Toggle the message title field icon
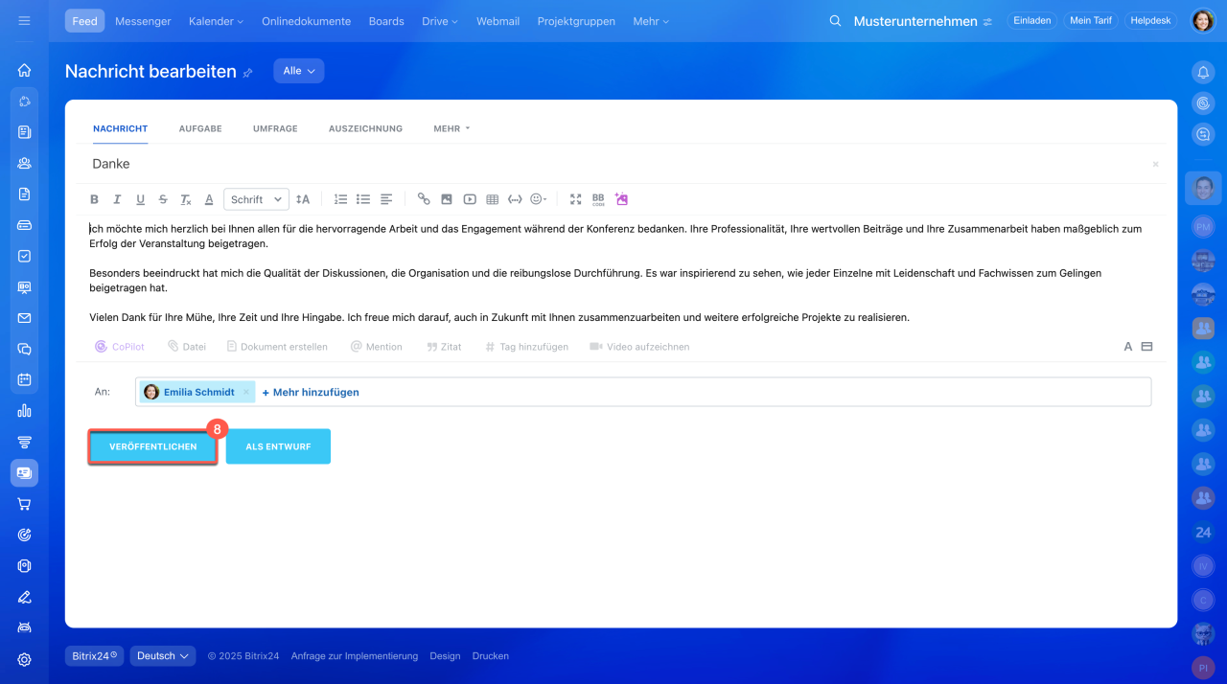 [x=1146, y=347]
